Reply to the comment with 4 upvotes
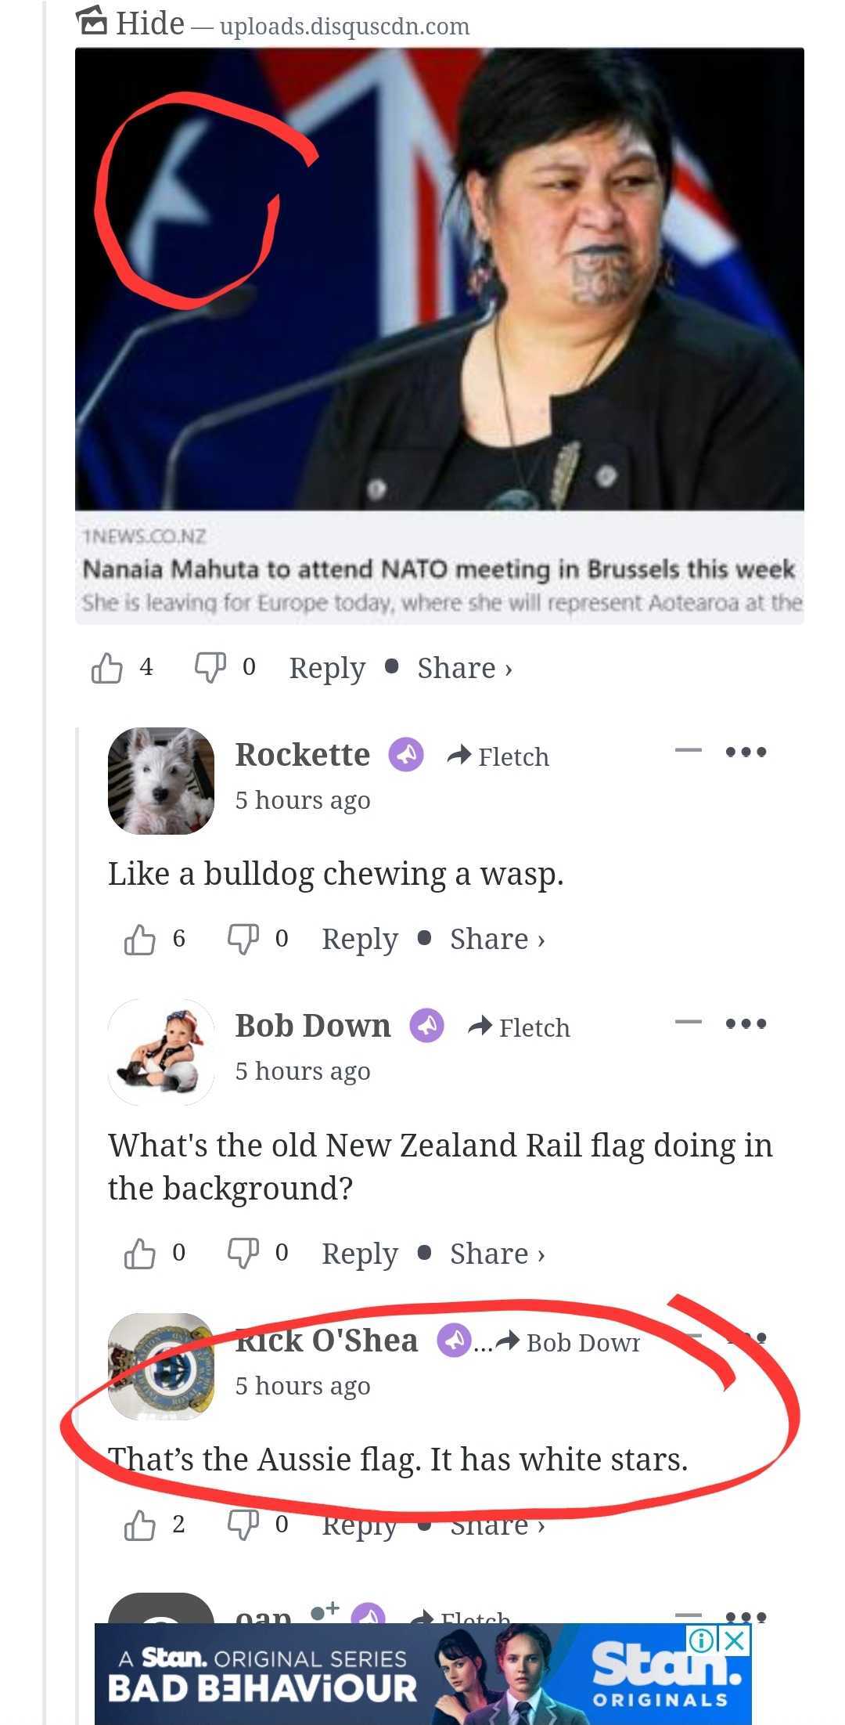 pyautogui.click(x=327, y=668)
